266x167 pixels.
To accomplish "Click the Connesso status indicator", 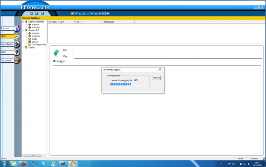I will click(x=254, y=159).
